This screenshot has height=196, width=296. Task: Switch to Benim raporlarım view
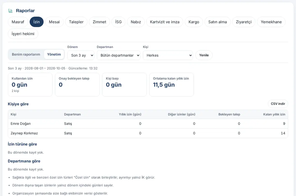pyautogui.click(x=26, y=54)
